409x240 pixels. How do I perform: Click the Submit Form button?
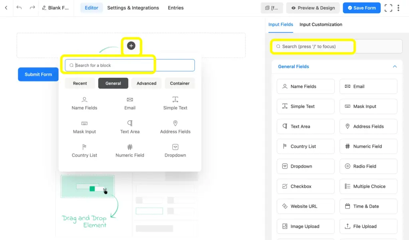click(x=38, y=74)
